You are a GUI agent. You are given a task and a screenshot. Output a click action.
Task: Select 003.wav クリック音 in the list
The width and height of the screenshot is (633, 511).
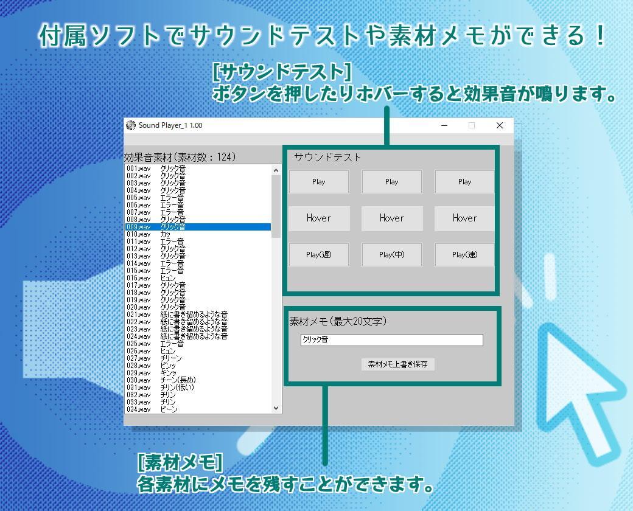pyautogui.click(x=198, y=183)
